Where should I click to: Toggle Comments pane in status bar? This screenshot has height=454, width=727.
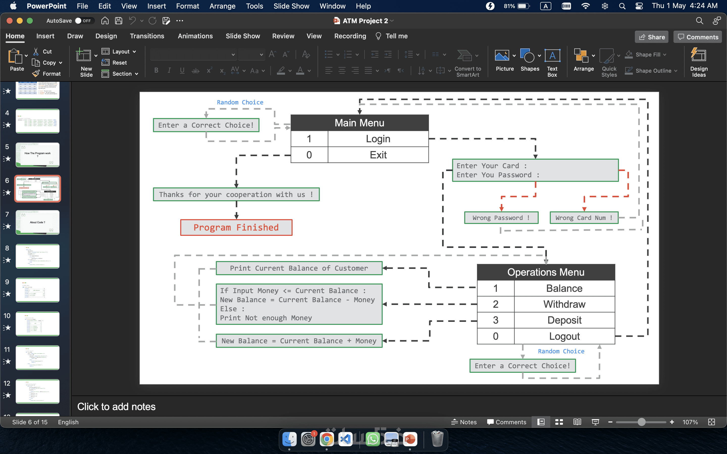point(506,422)
